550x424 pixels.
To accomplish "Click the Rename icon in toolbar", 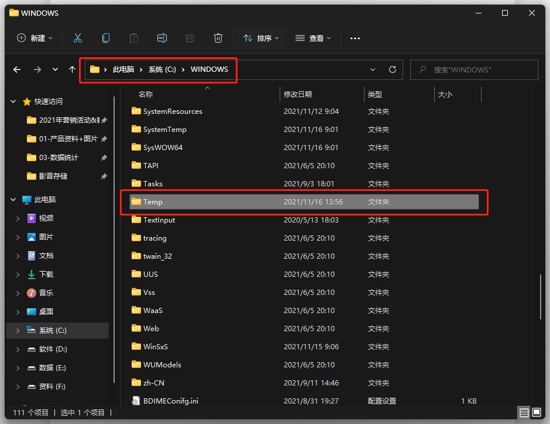I will (162, 38).
